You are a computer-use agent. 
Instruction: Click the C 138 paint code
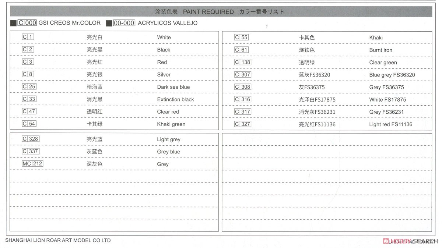[243, 62]
